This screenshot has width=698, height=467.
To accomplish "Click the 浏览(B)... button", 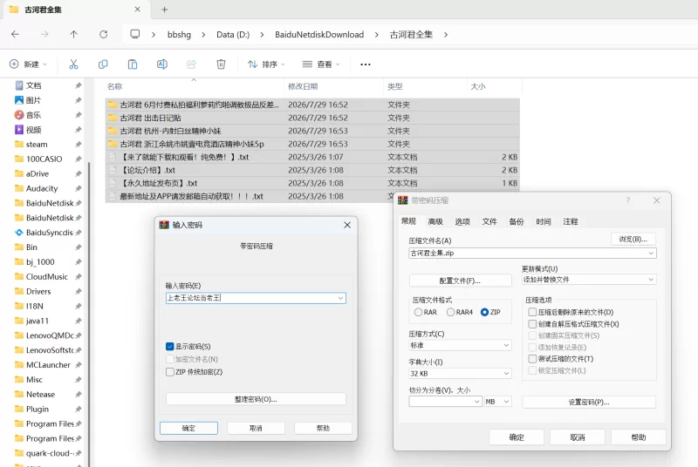I will [x=633, y=239].
